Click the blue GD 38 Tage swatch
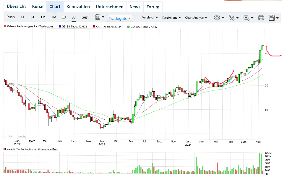This screenshot has height=177, width=282. tap(60, 26)
